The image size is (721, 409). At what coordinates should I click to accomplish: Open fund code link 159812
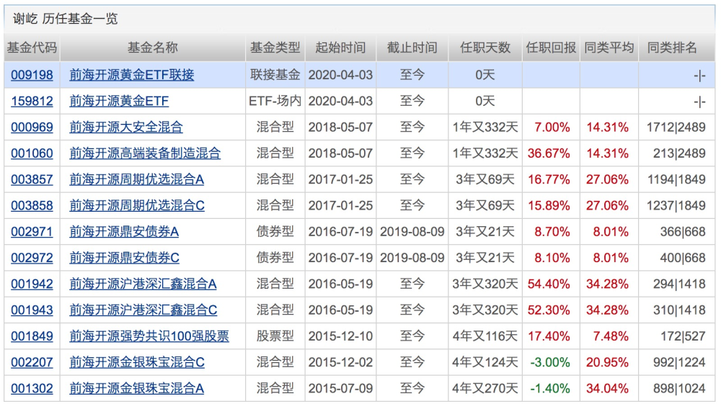click(x=32, y=101)
